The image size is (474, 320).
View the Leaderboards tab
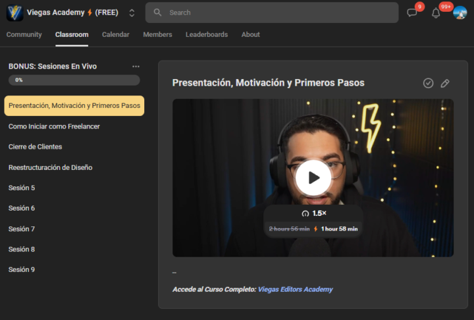pyautogui.click(x=207, y=34)
